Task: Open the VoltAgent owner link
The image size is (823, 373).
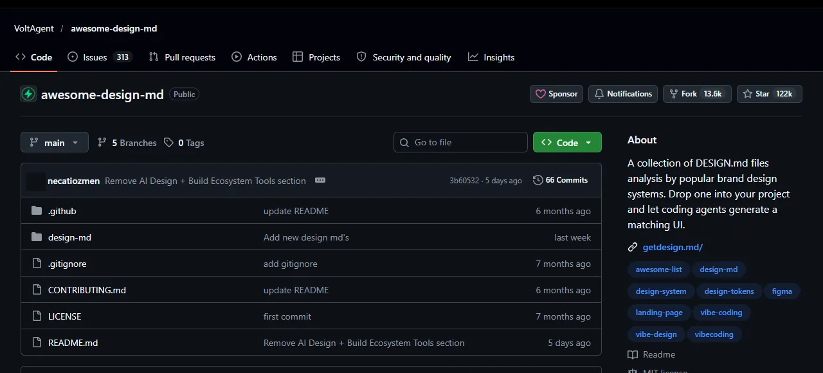Action: 34,28
